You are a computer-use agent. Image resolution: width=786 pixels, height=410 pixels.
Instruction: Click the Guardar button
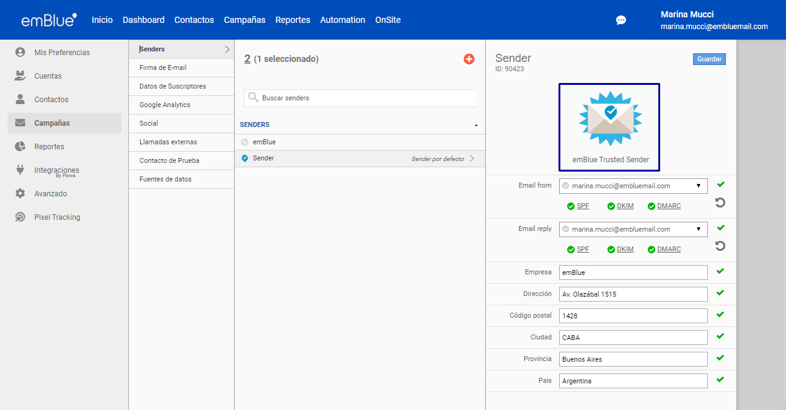[709, 59]
